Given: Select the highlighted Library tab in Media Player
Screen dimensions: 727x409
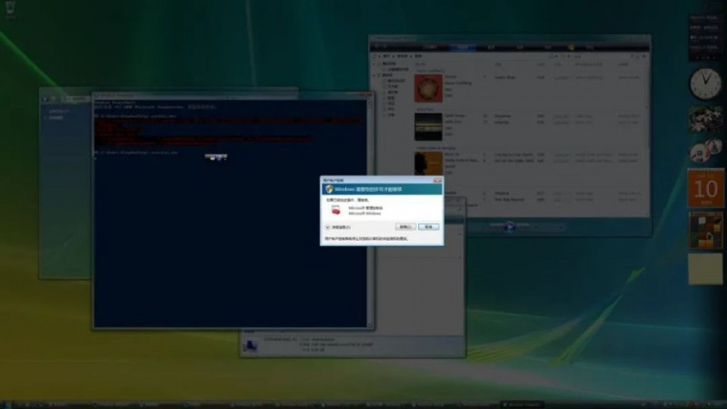Looking at the screenshot, I should click(464, 45).
